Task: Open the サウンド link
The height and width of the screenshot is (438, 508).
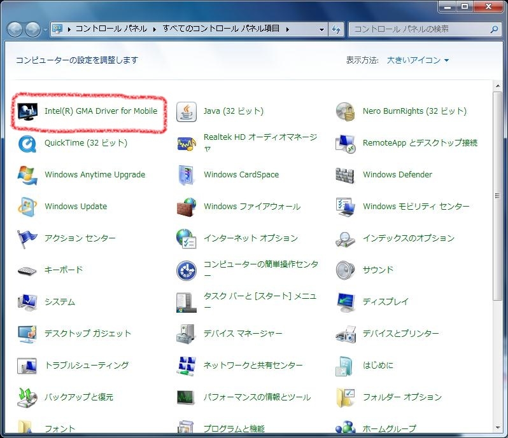Action: [x=378, y=270]
